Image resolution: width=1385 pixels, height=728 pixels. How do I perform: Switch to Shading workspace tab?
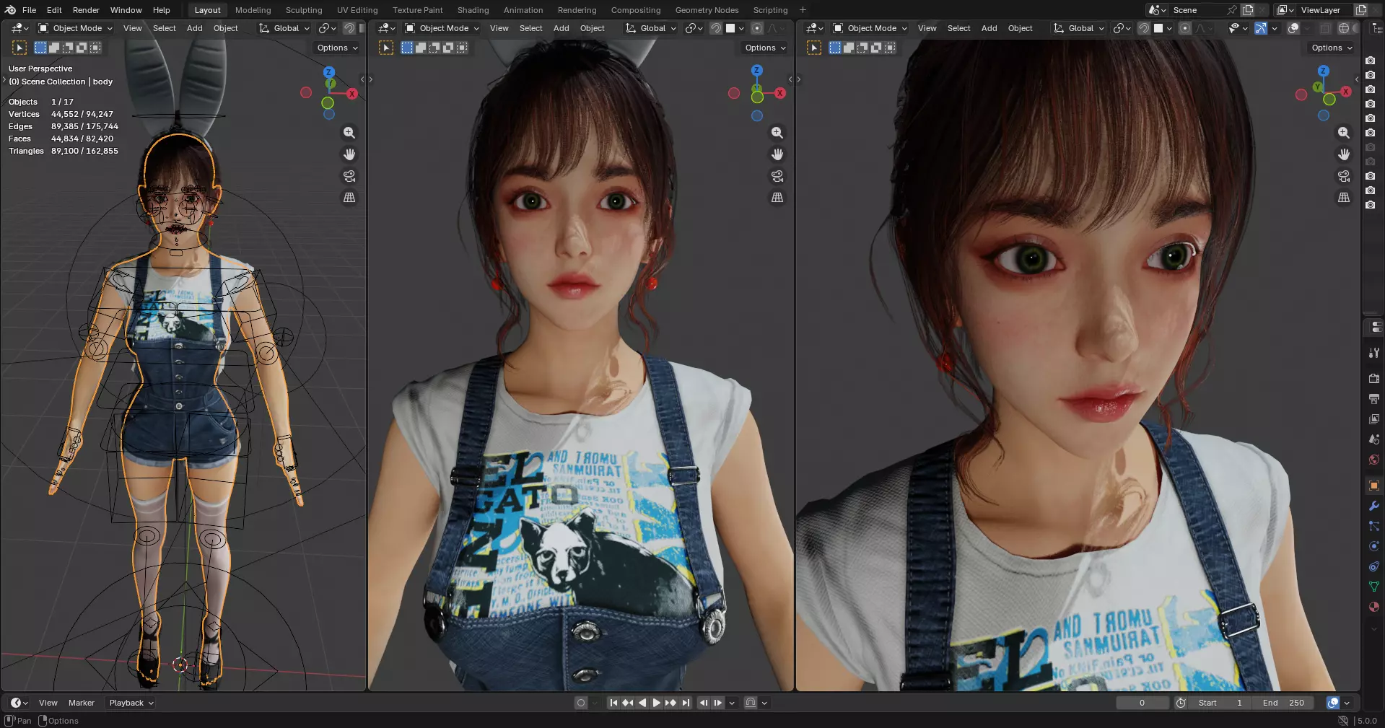point(473,10)
